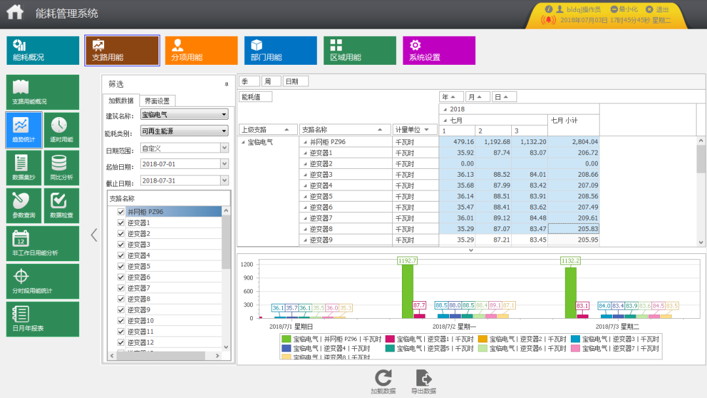The width and height of the screenshot is (707, 398).
Task: Toggle 逆变器3 checkbox in branch list
Action: (120, 244)
